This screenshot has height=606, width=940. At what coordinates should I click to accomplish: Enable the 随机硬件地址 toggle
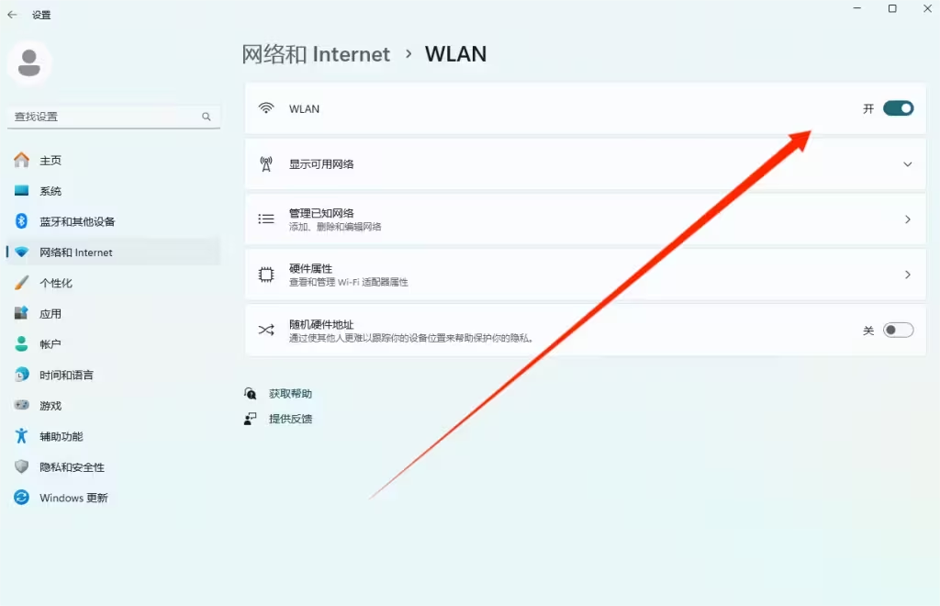(x=898, y=331)
